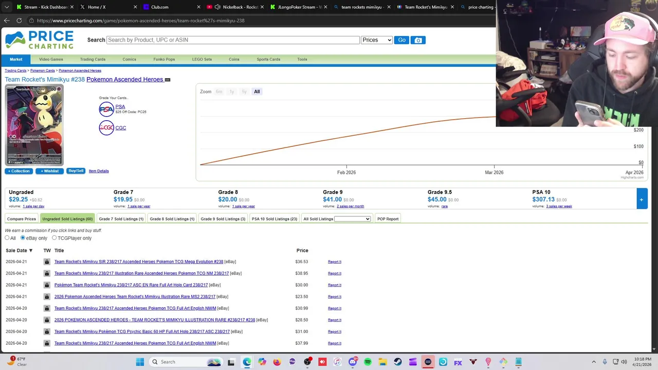Click the browser address bar URL
Screen dimensions: 658x370
tap(140, 21)
